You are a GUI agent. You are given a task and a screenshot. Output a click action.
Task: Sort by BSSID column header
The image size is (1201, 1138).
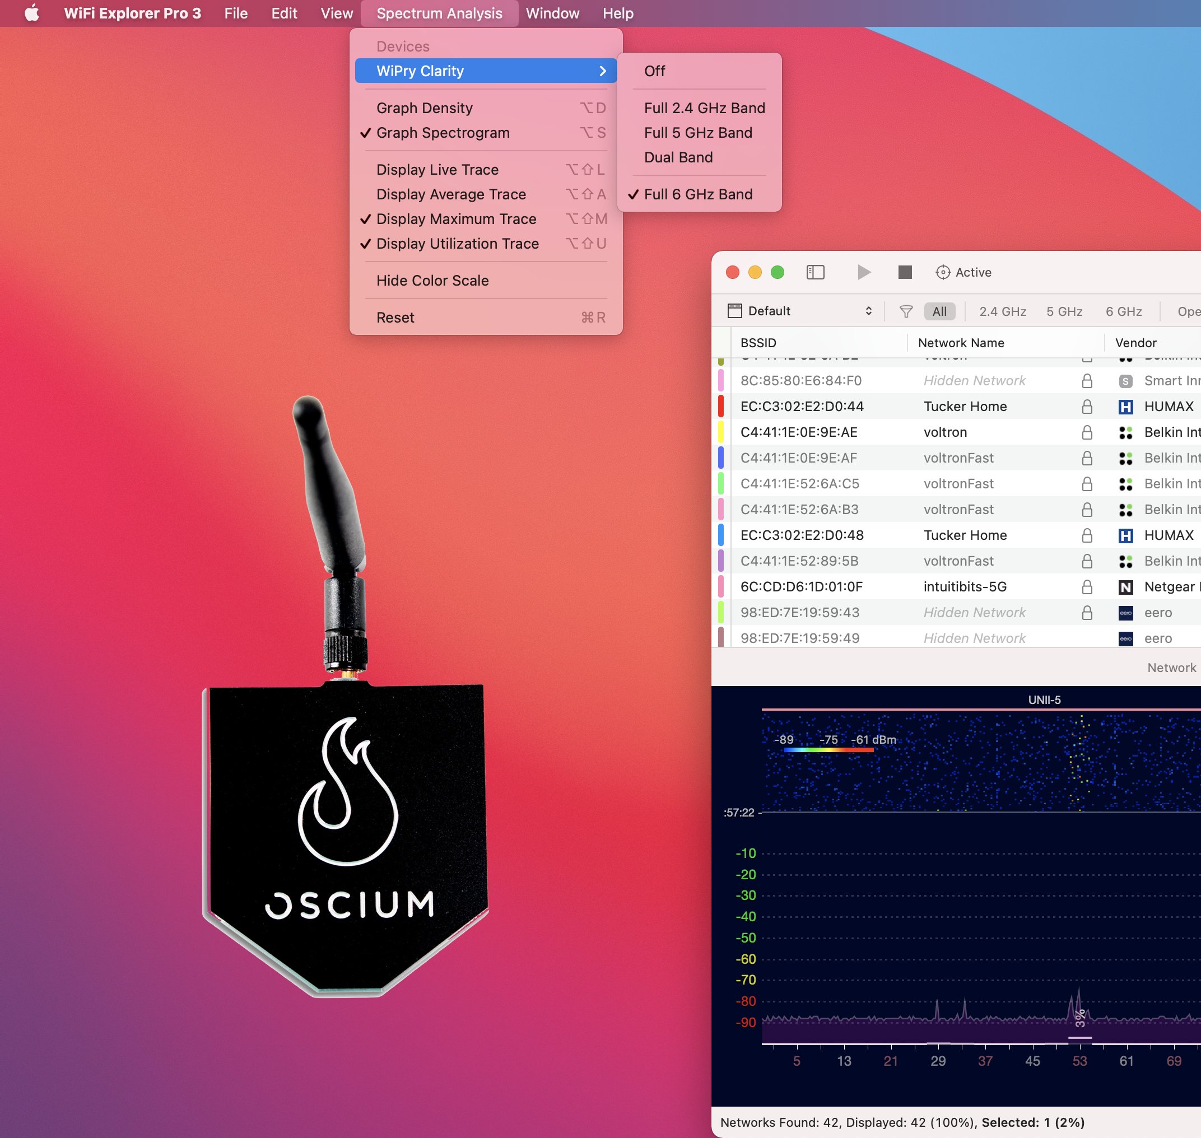pos(820,343)
